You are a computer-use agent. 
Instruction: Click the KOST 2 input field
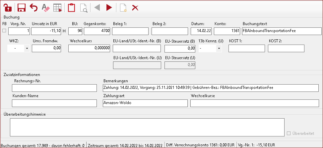[x=286, y=48]
